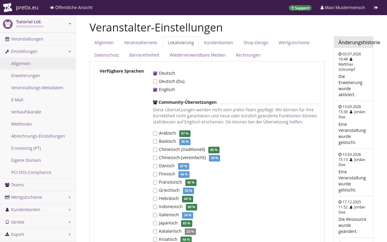Click clock icon of 17.12.2025 history entry
387x242 pixels.
click(x=340, y=202)
